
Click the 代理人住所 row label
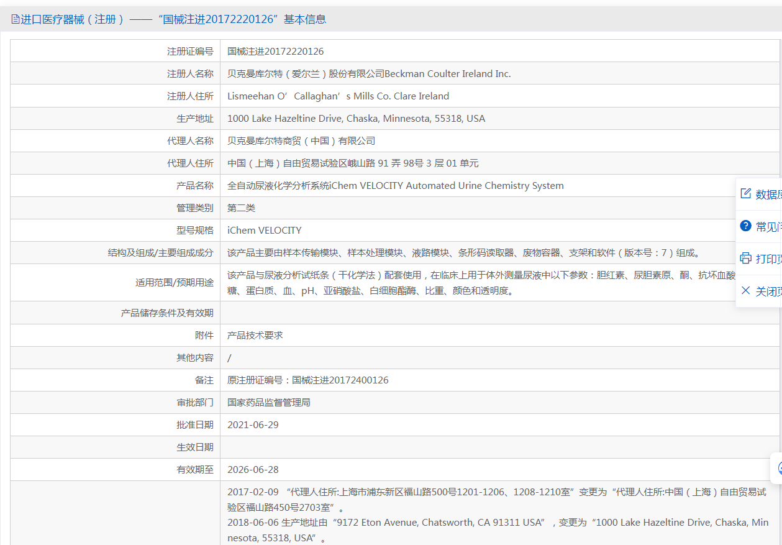pos(190,163)
